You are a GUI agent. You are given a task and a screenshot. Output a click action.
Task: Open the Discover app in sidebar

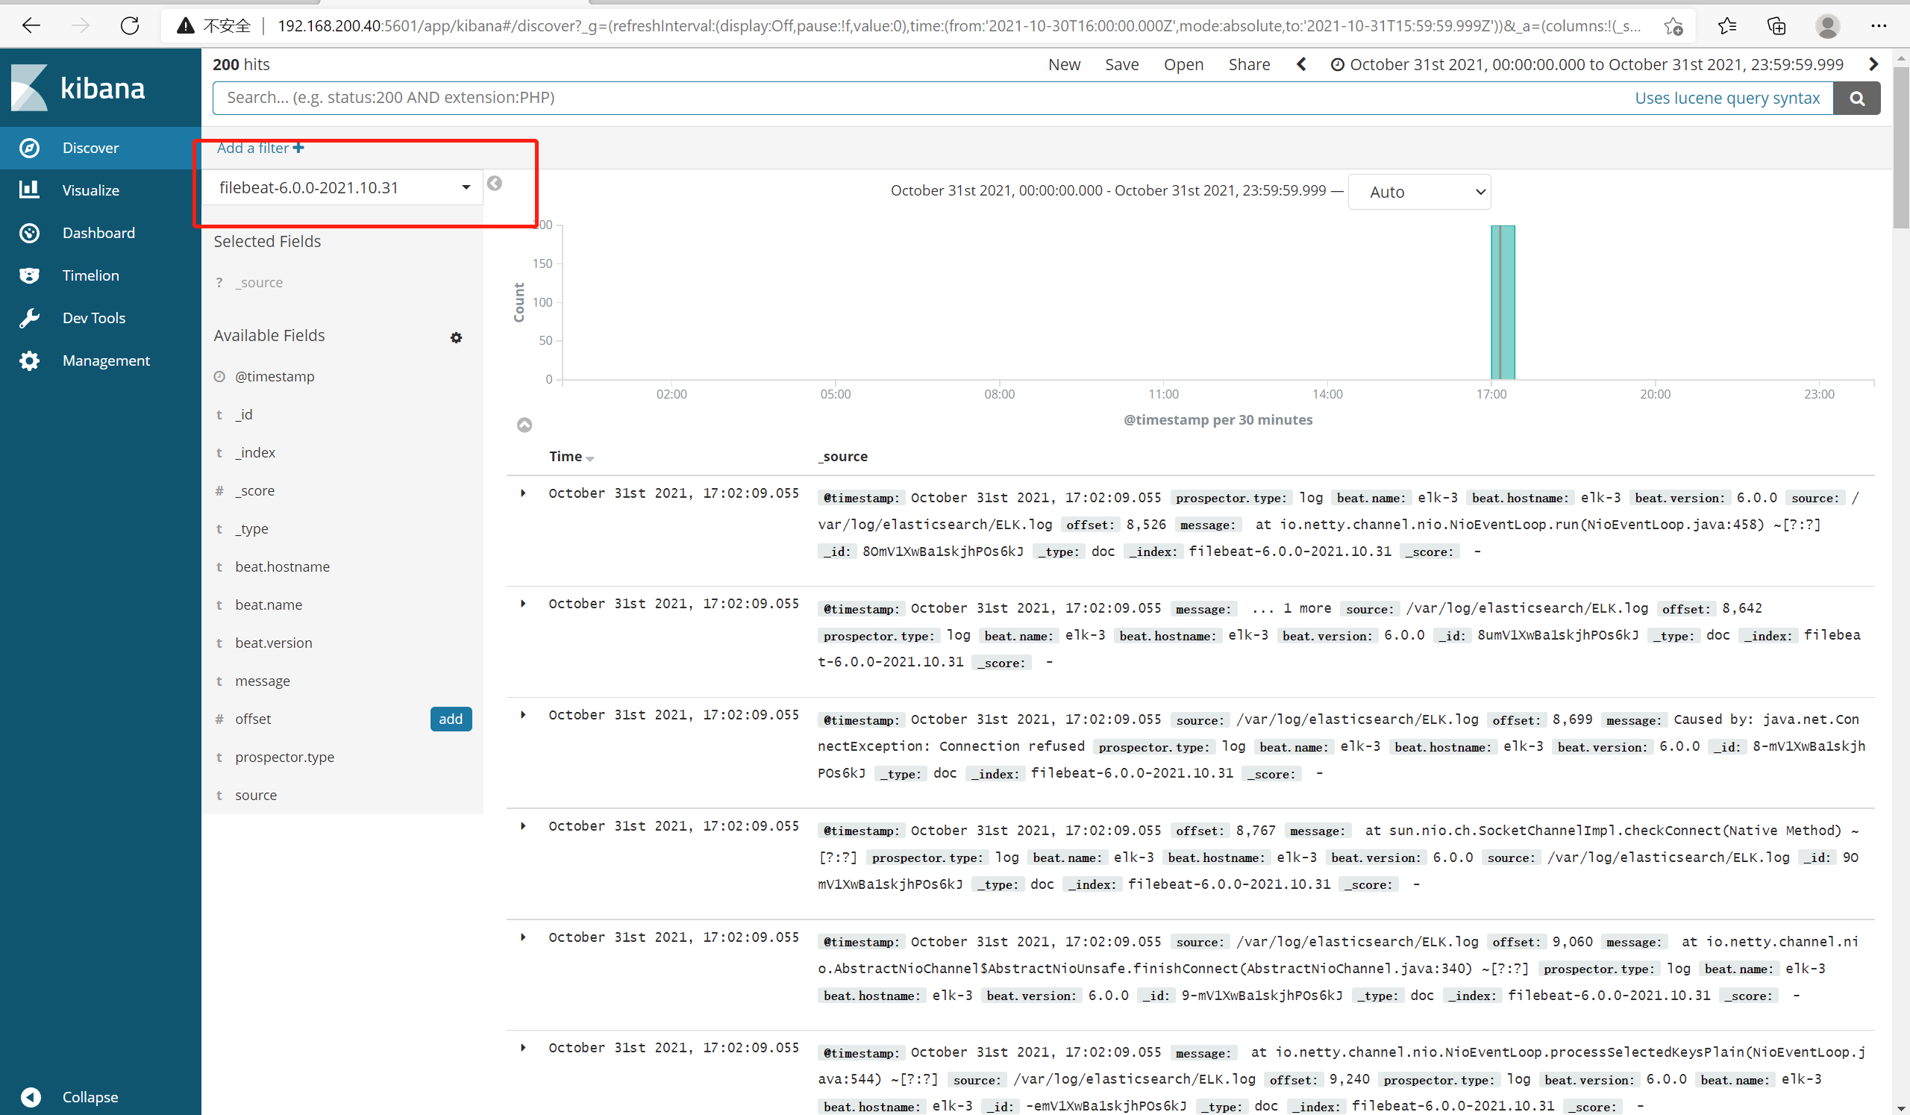pyautogui.click(x=91, y=148)
